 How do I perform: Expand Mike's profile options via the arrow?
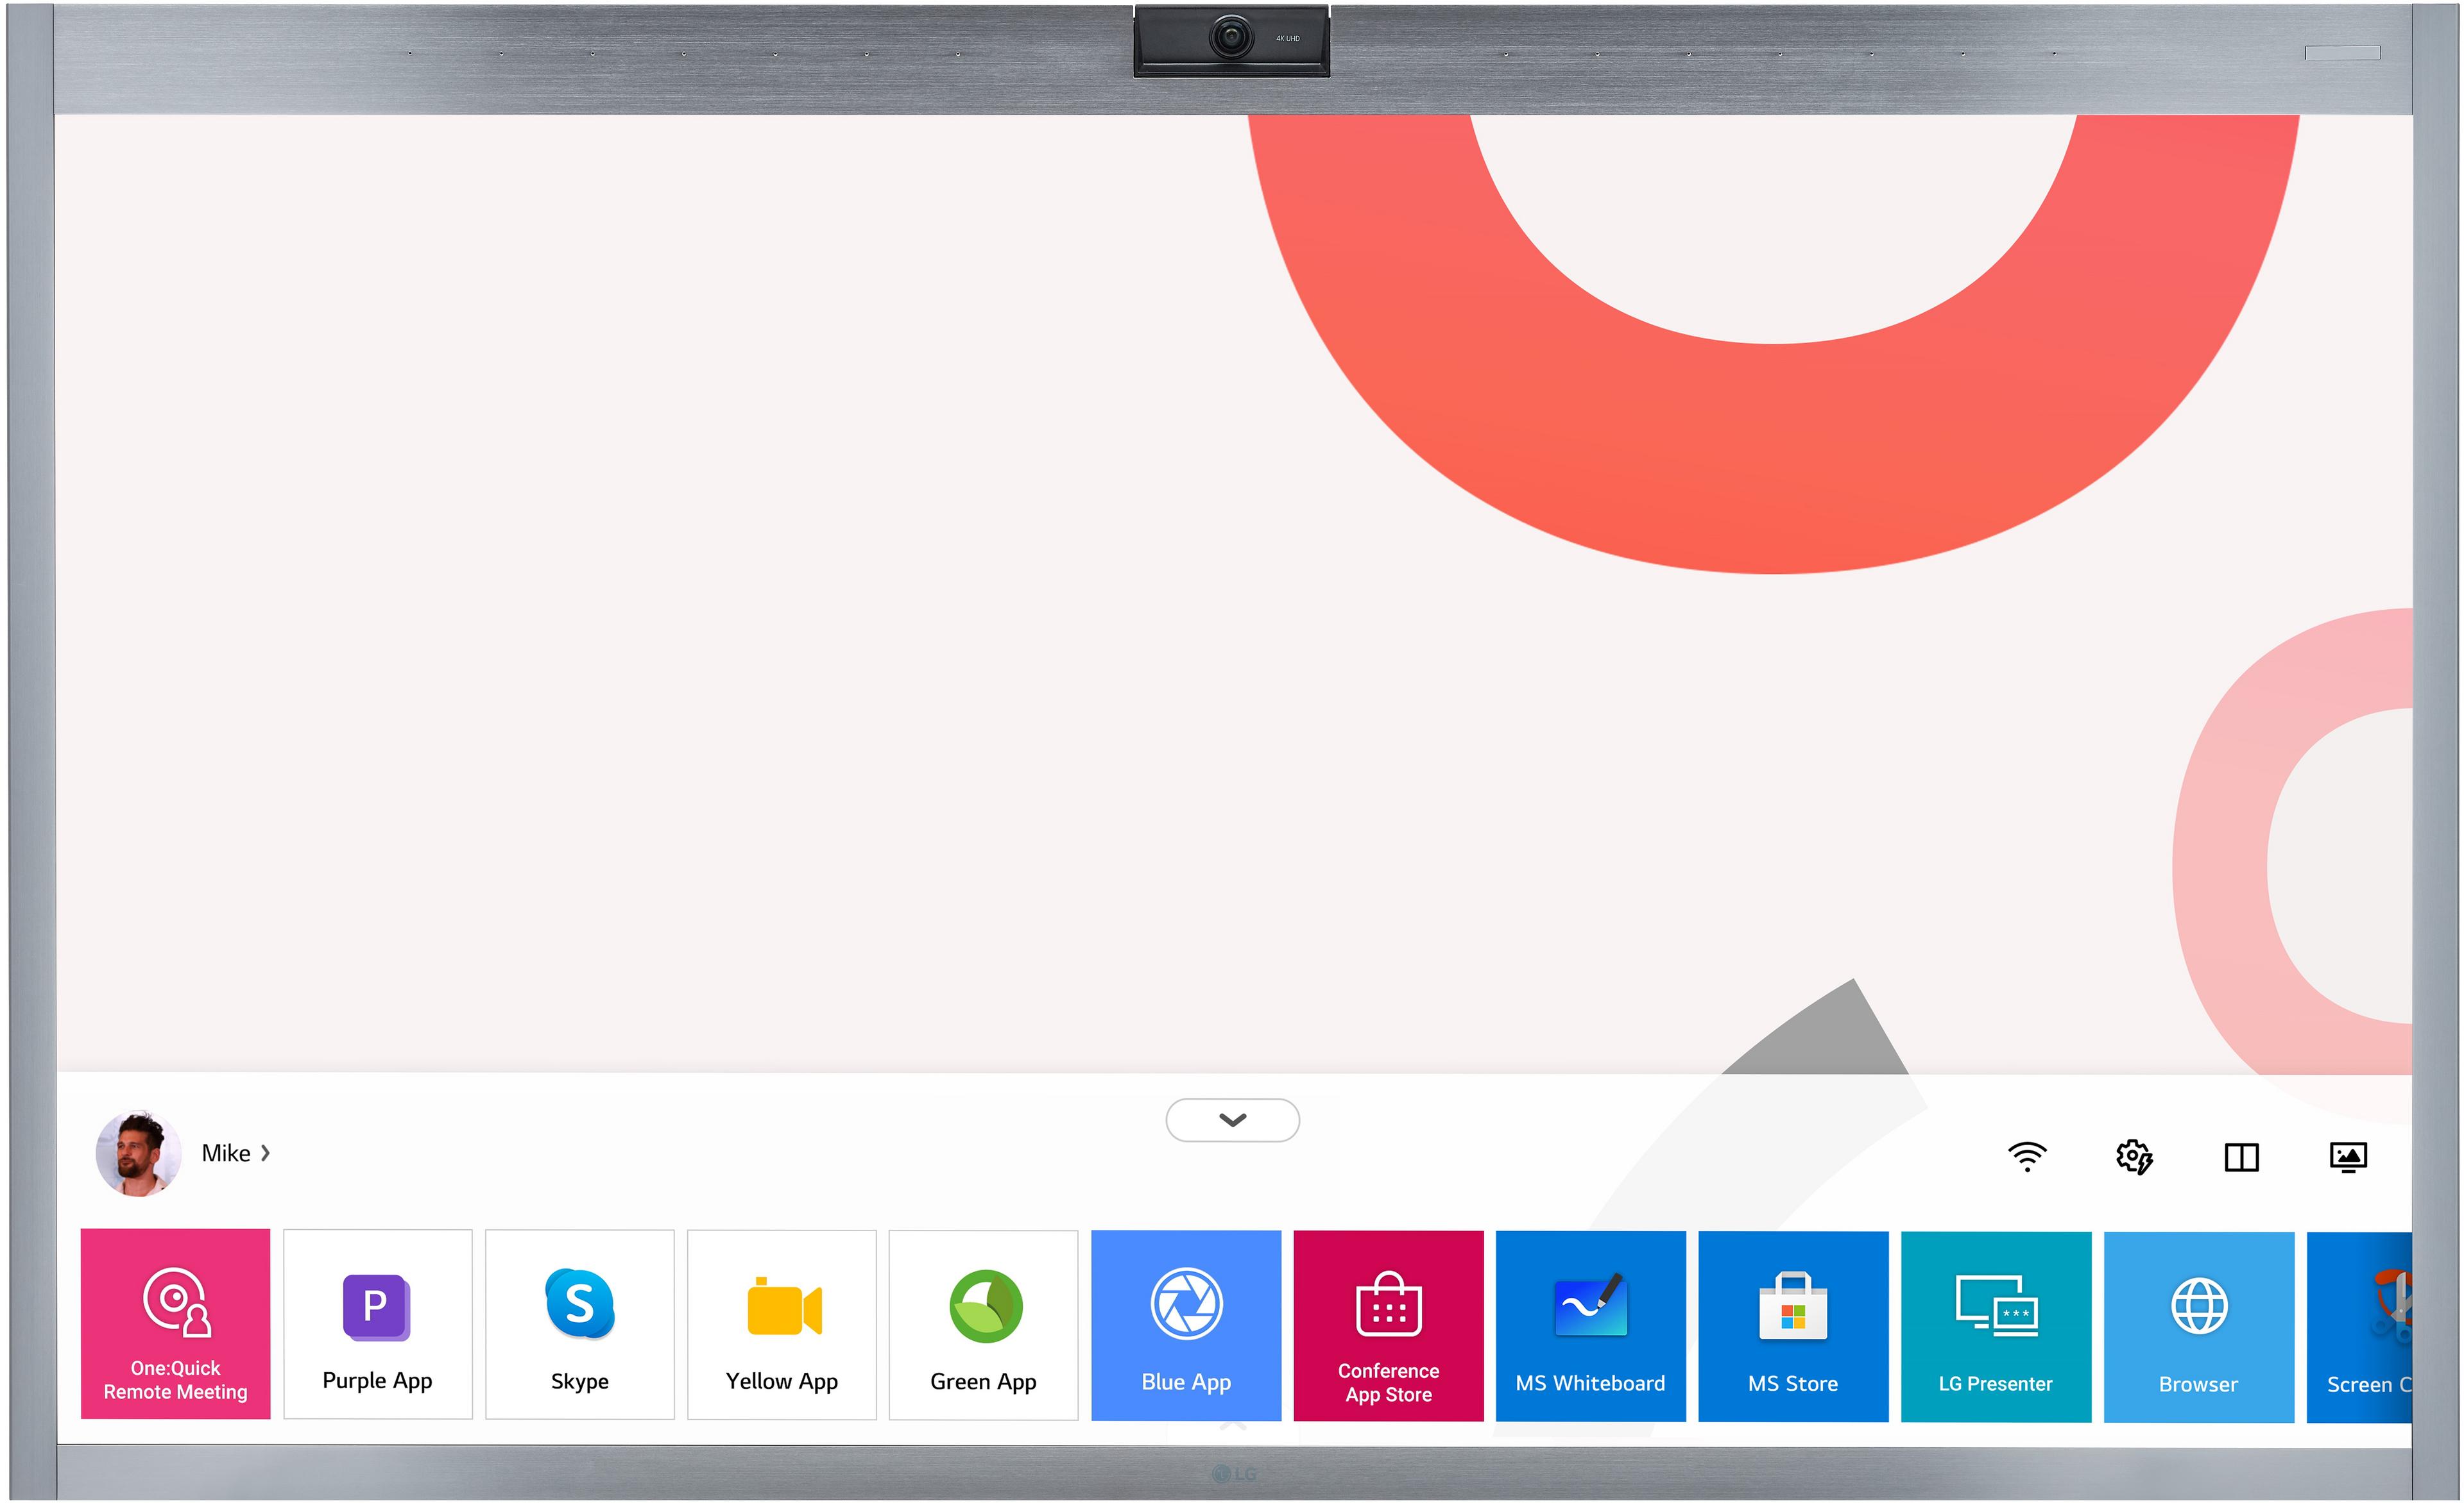[266, 1154]
